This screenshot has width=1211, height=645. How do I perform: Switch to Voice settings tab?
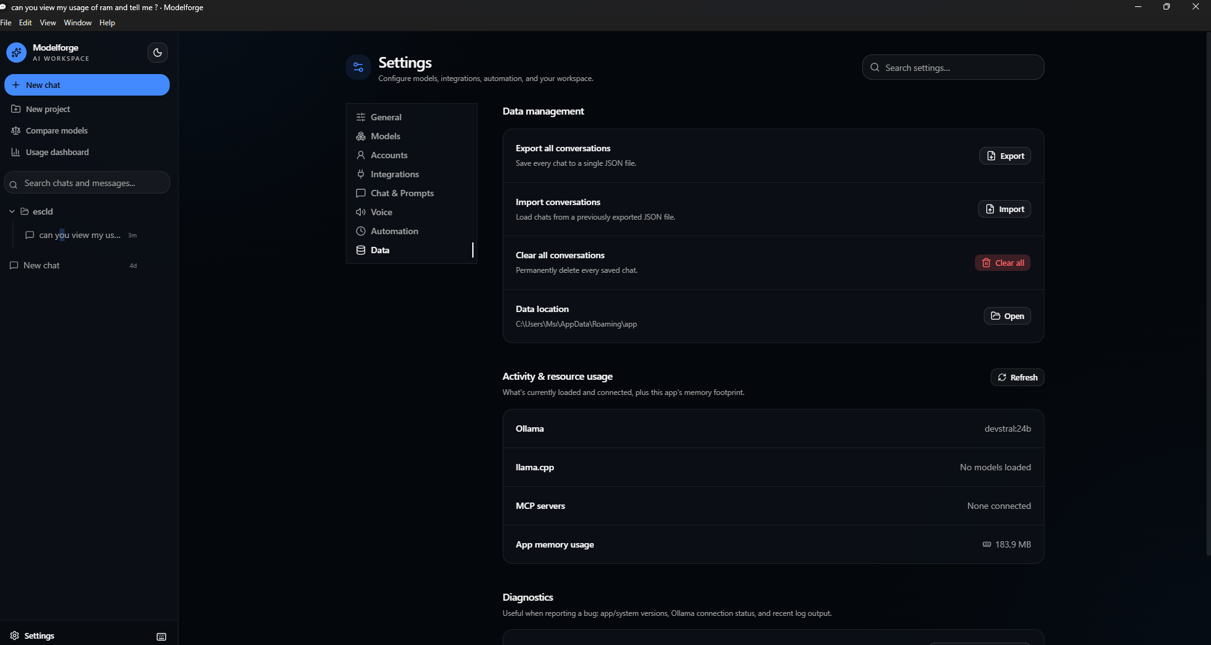411,212
